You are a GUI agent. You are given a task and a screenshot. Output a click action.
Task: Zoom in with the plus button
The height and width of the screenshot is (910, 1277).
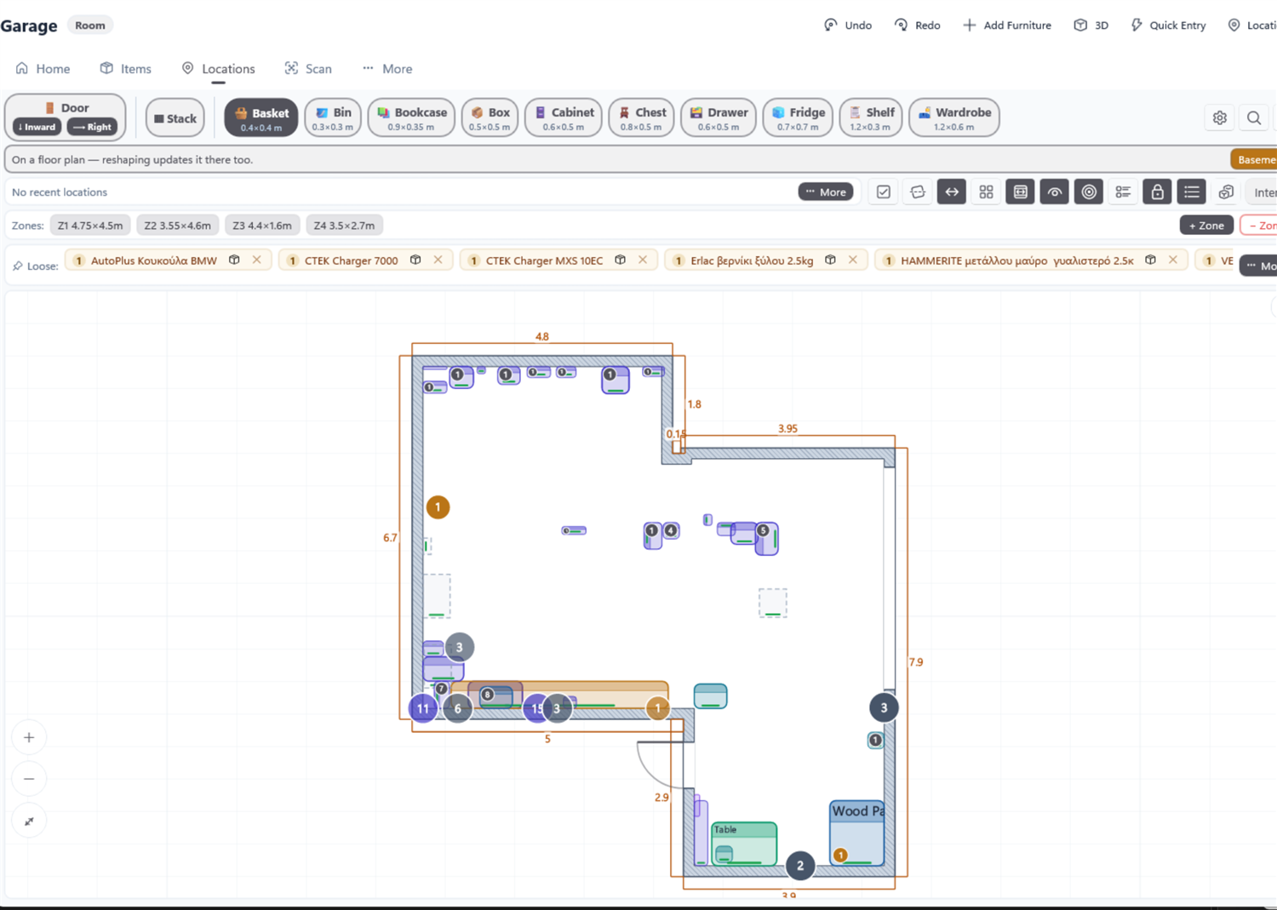29,737
